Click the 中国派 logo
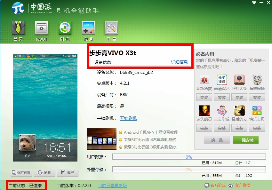 (x=32, y=8)
